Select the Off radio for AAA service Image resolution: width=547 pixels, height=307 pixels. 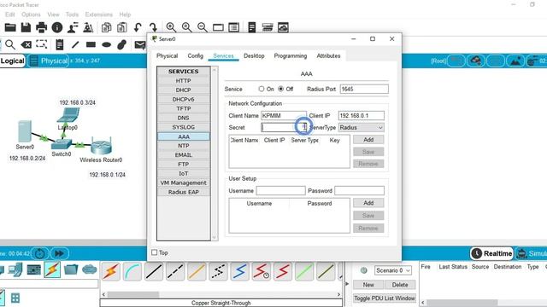point(281,89)
